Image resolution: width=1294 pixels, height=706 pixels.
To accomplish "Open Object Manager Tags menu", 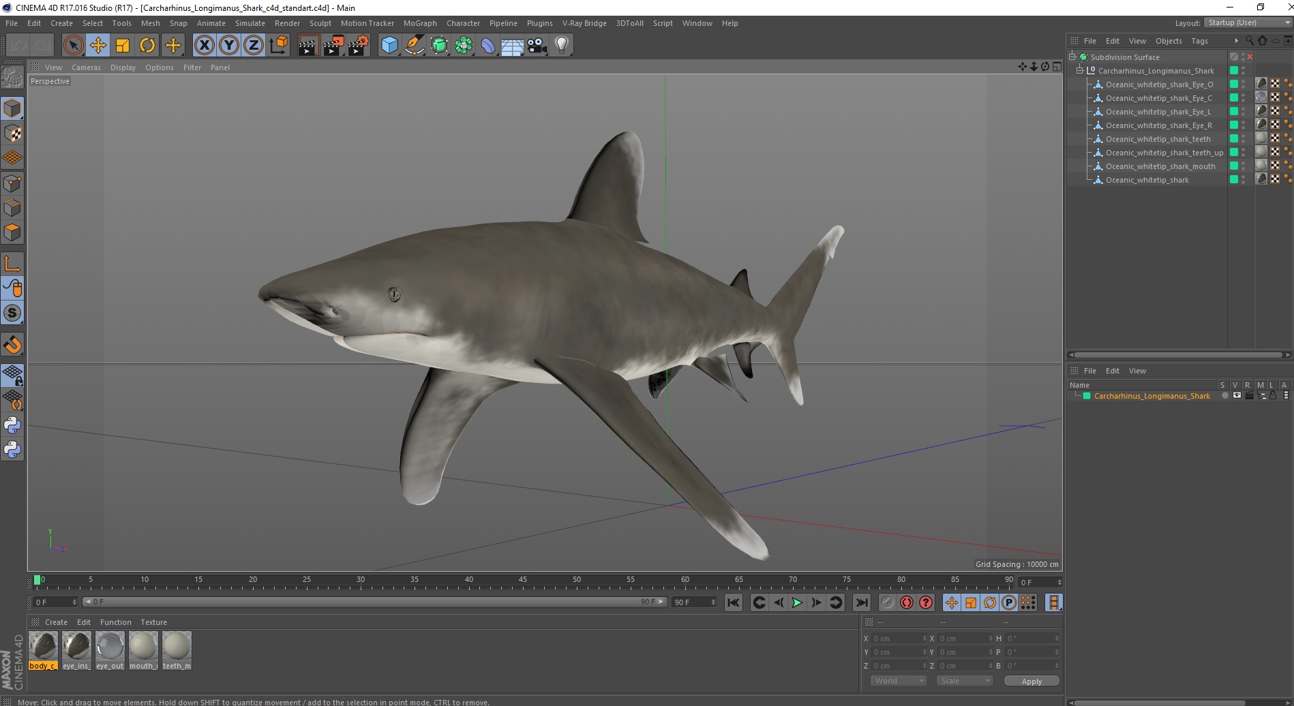I will tap(1199, 41).
